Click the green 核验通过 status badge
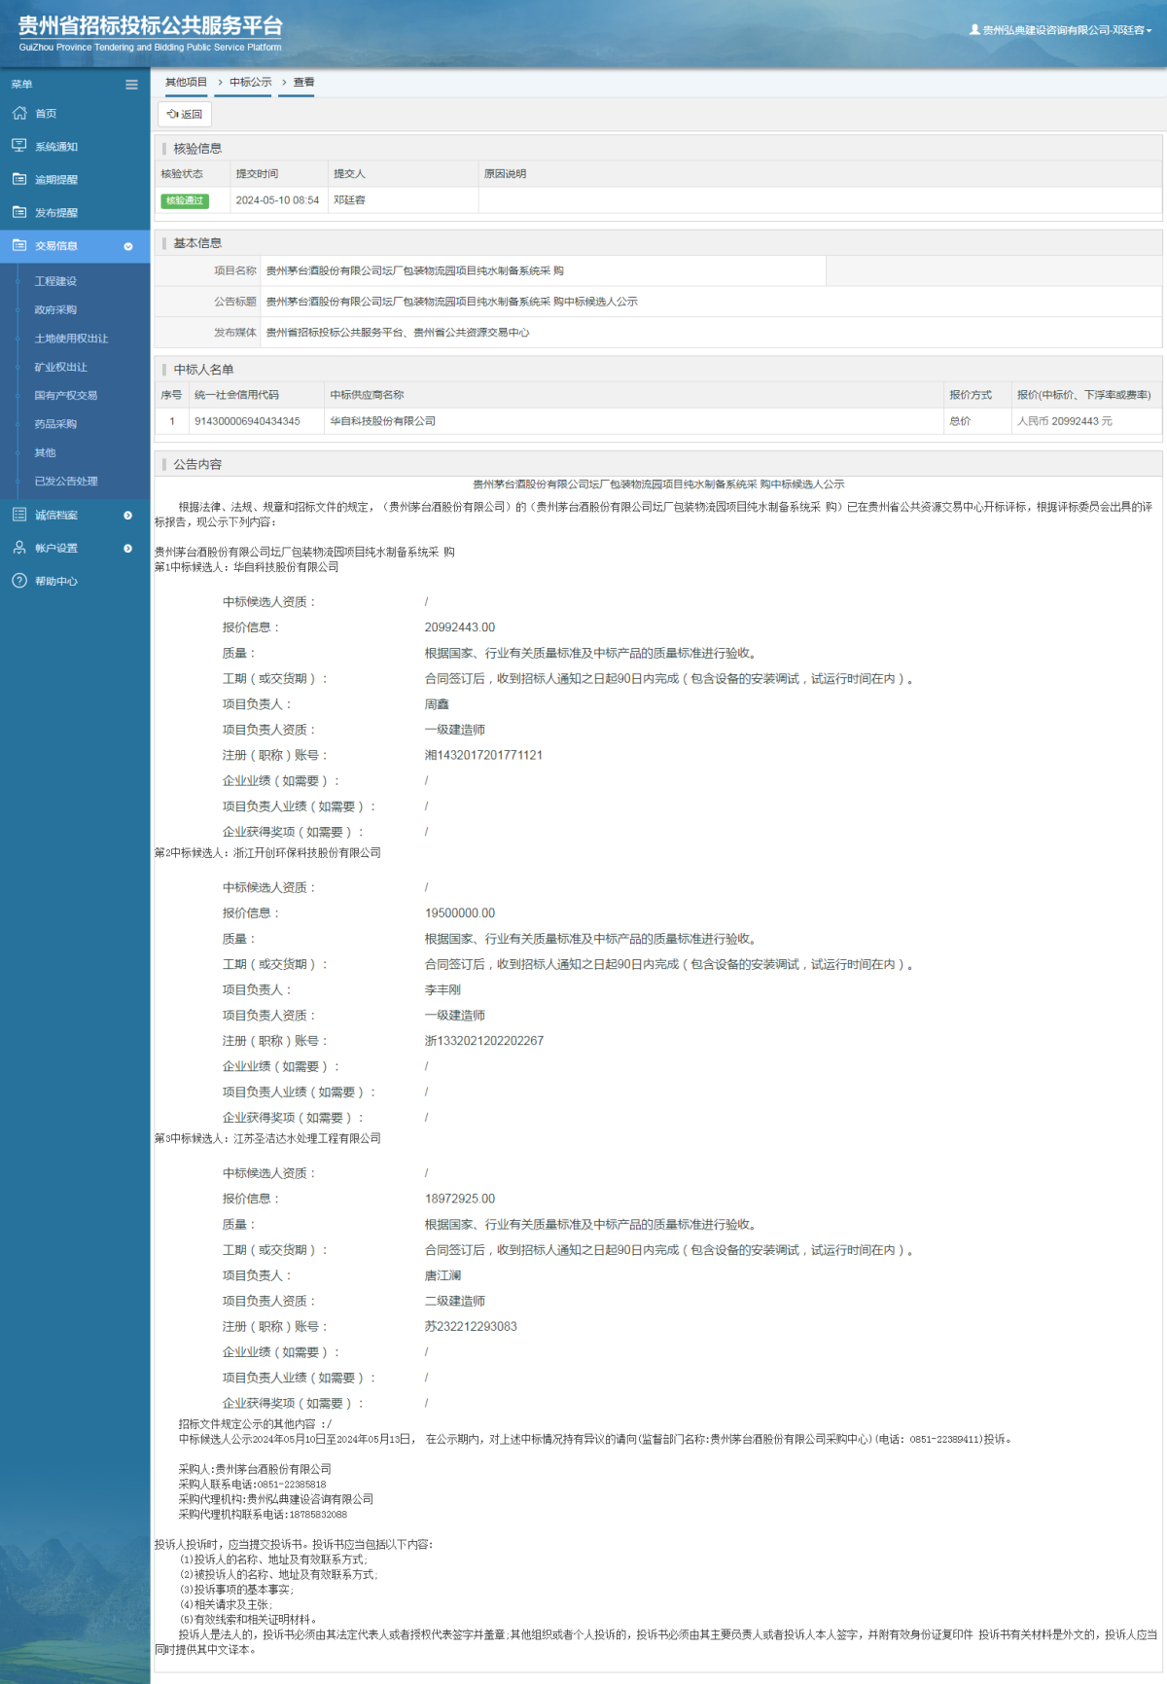 (185, 200)
